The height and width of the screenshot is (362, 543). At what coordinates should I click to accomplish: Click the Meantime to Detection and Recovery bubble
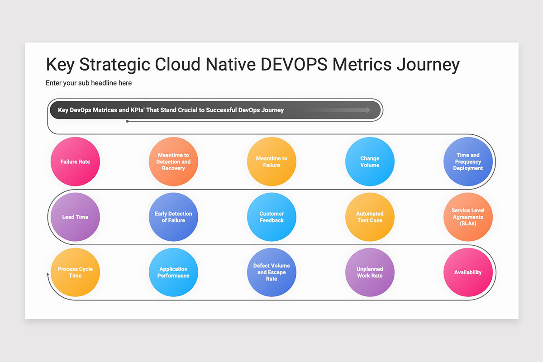(173, 162)
